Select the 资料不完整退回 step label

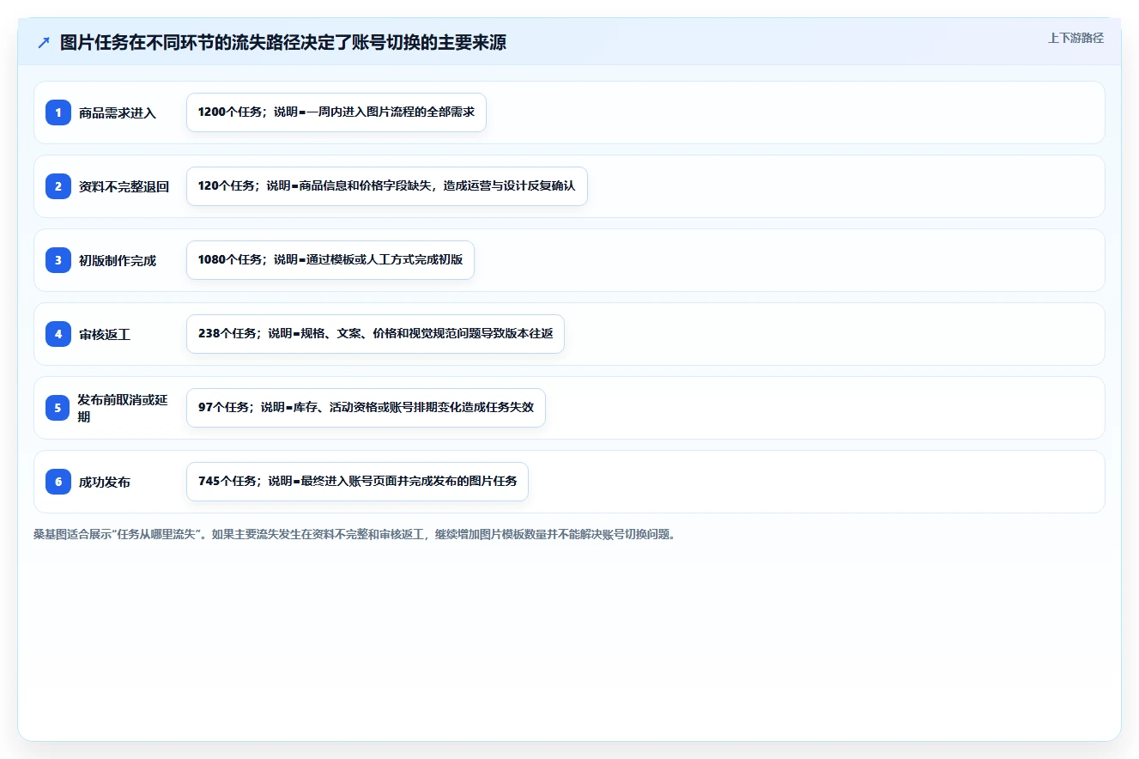point(124,186)
